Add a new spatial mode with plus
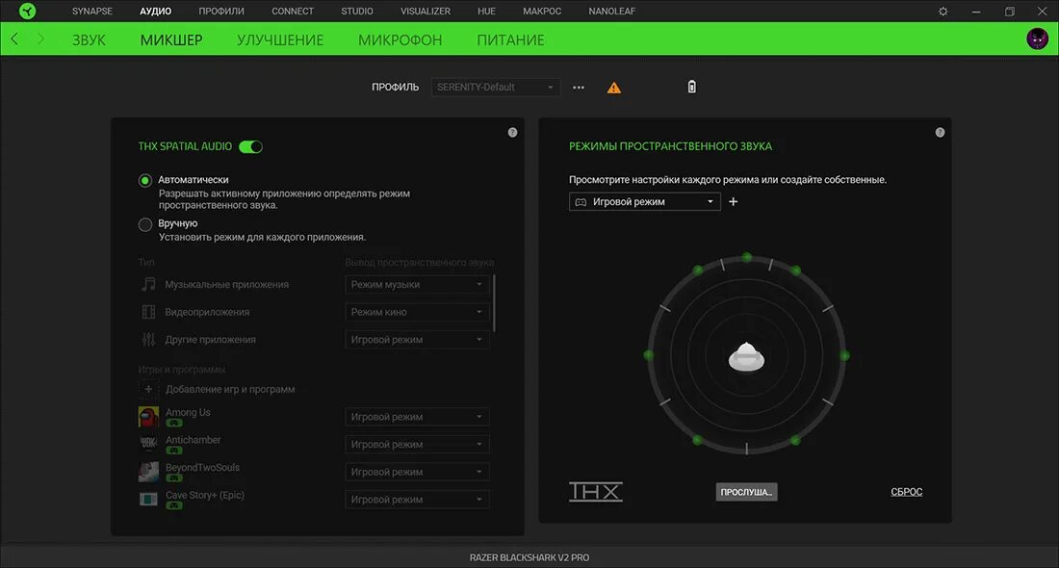Image resolution: width=1059 pixels, height=568 pixels. (734, 201)
